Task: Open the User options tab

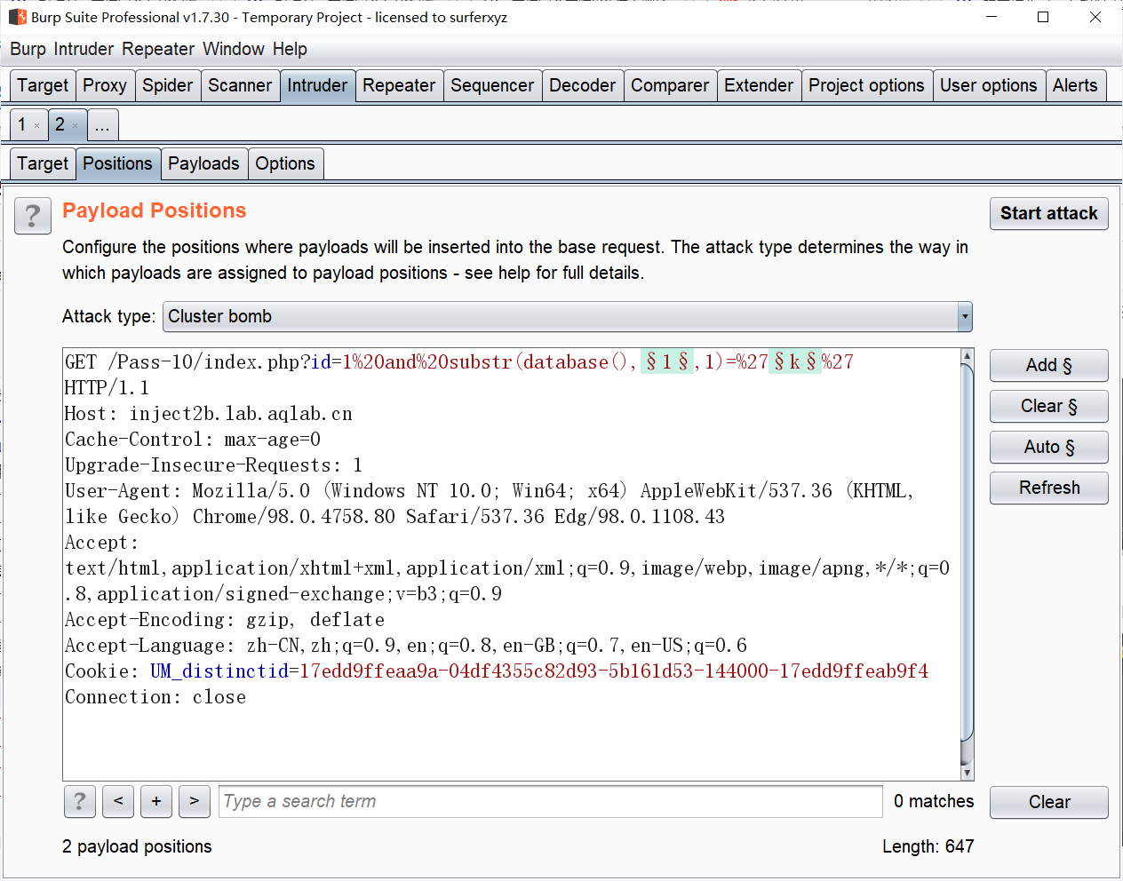Action: [989, 85]
